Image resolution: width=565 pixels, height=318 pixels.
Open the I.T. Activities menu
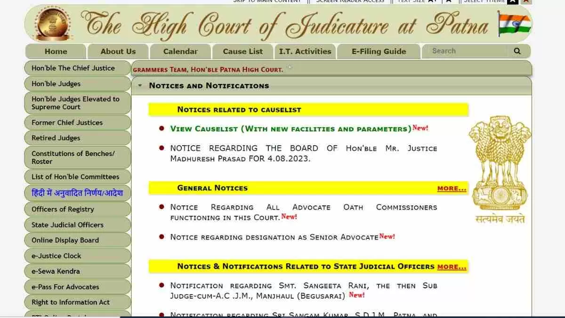[x=305, y=51]
